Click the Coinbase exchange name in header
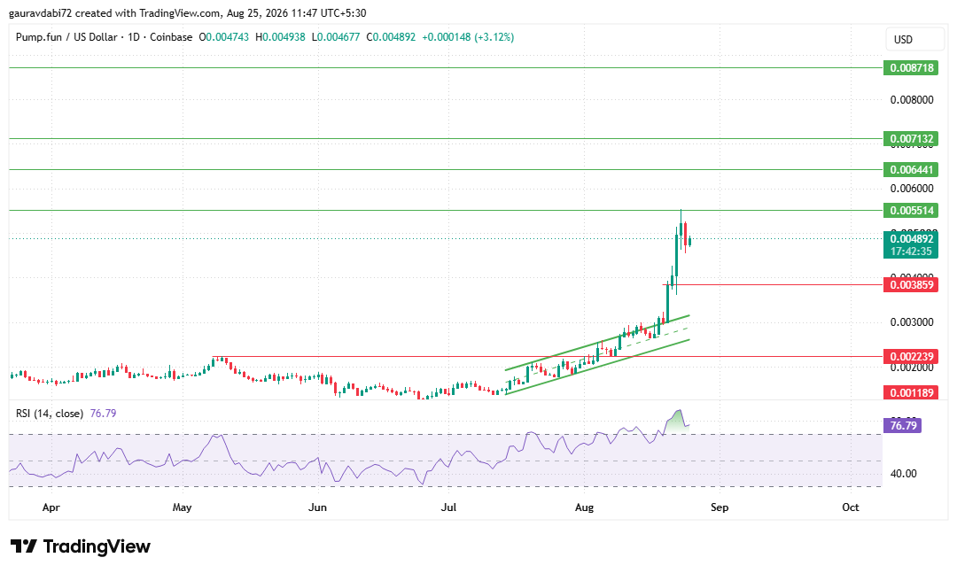Screen dimensions: 957x573 (171, 37)
